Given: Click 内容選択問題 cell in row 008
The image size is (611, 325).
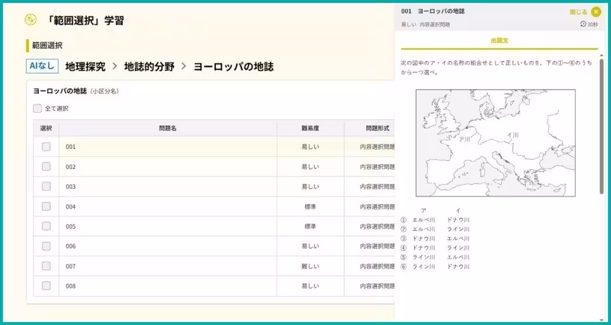Looking at the screenshot, I should click(377, 286).
